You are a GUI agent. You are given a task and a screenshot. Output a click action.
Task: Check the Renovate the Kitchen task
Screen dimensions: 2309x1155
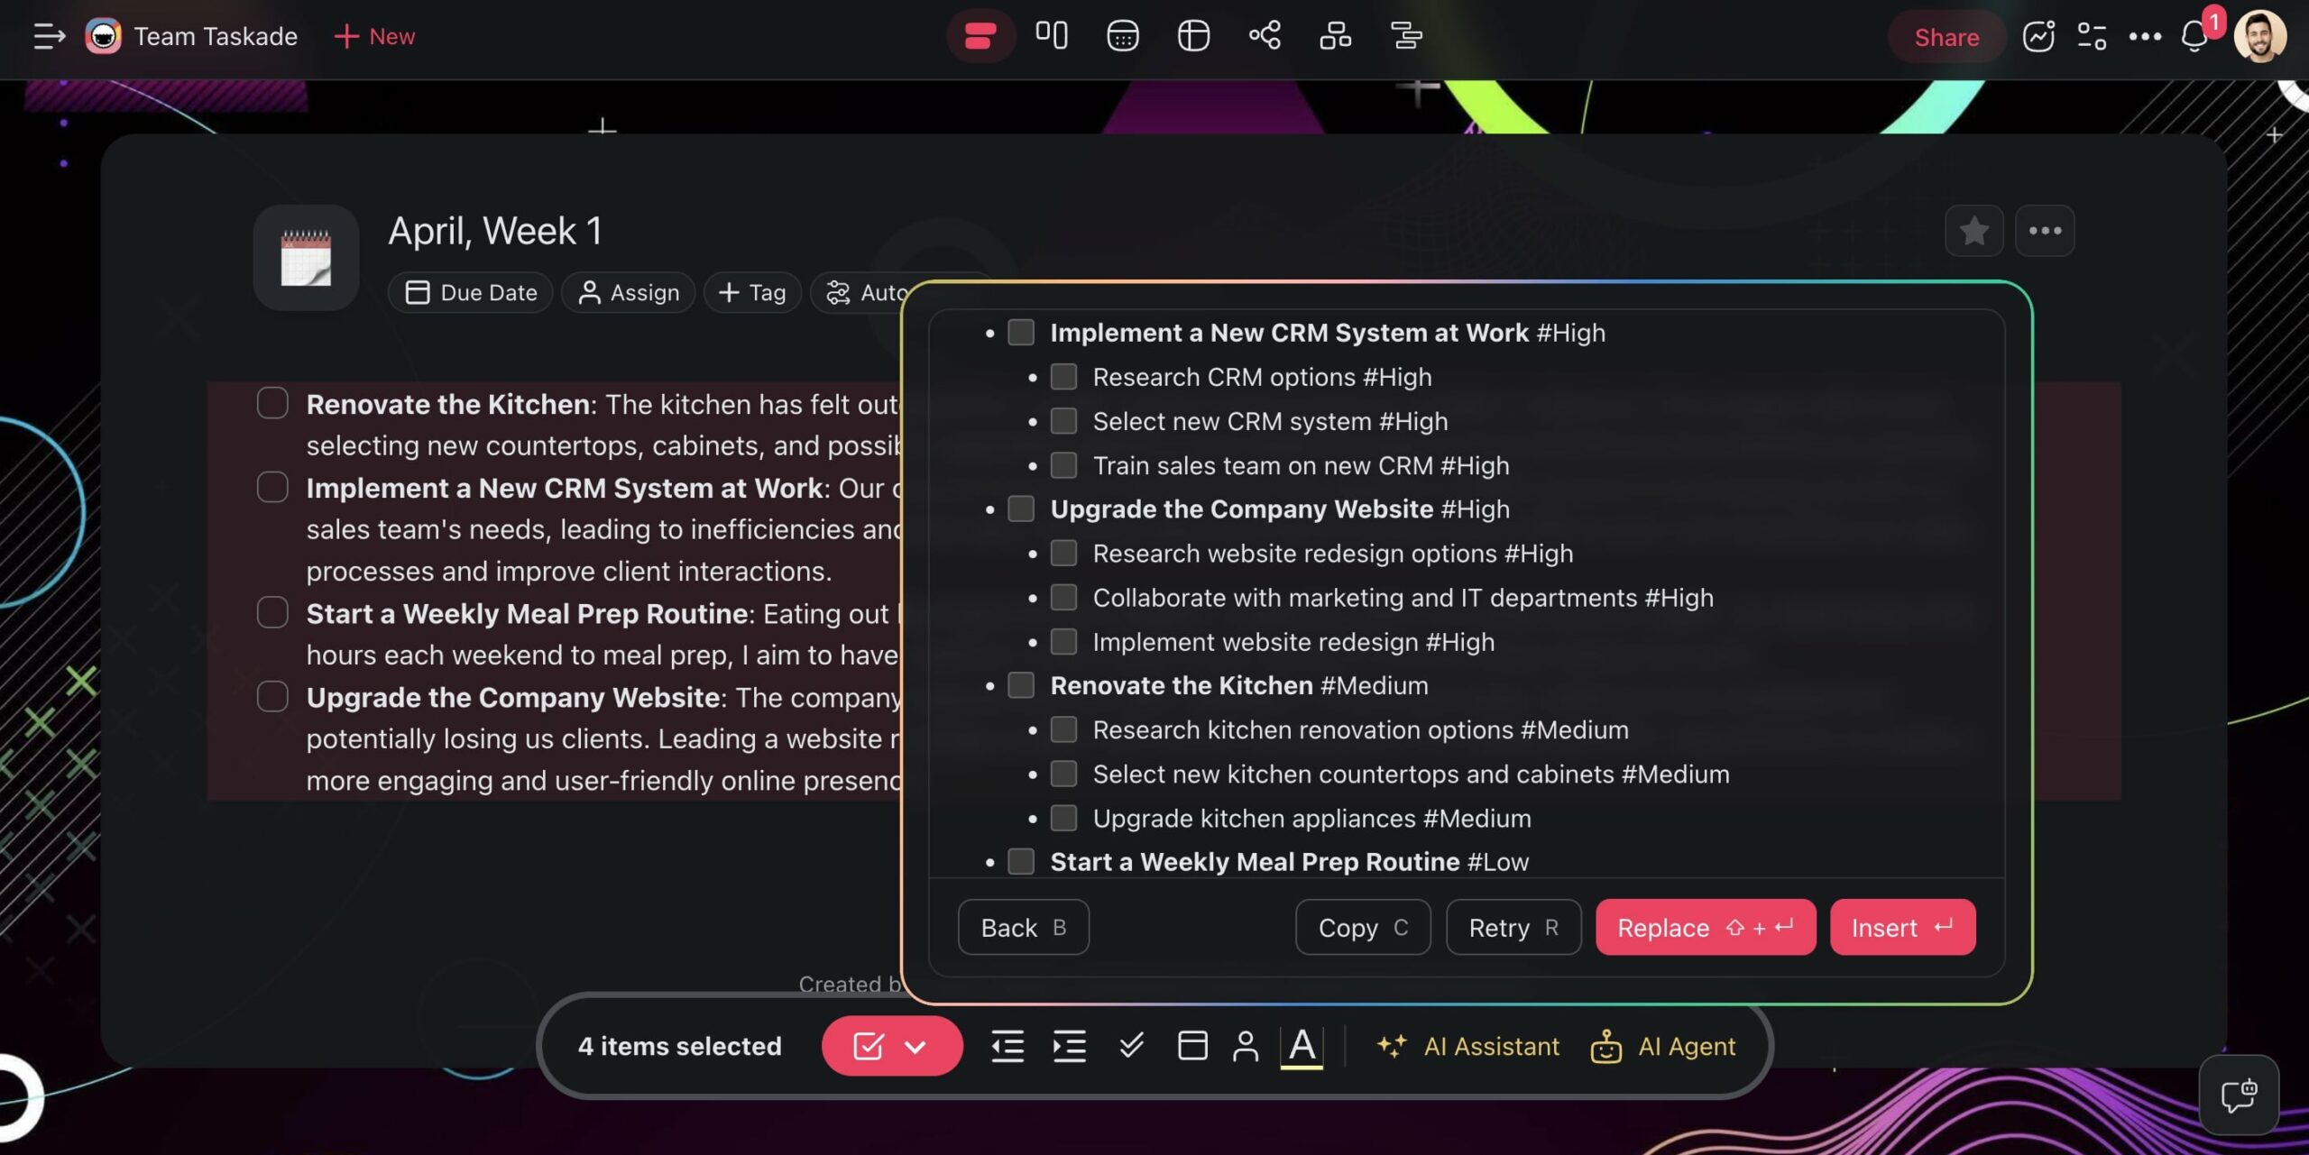[x=272, y=403]
